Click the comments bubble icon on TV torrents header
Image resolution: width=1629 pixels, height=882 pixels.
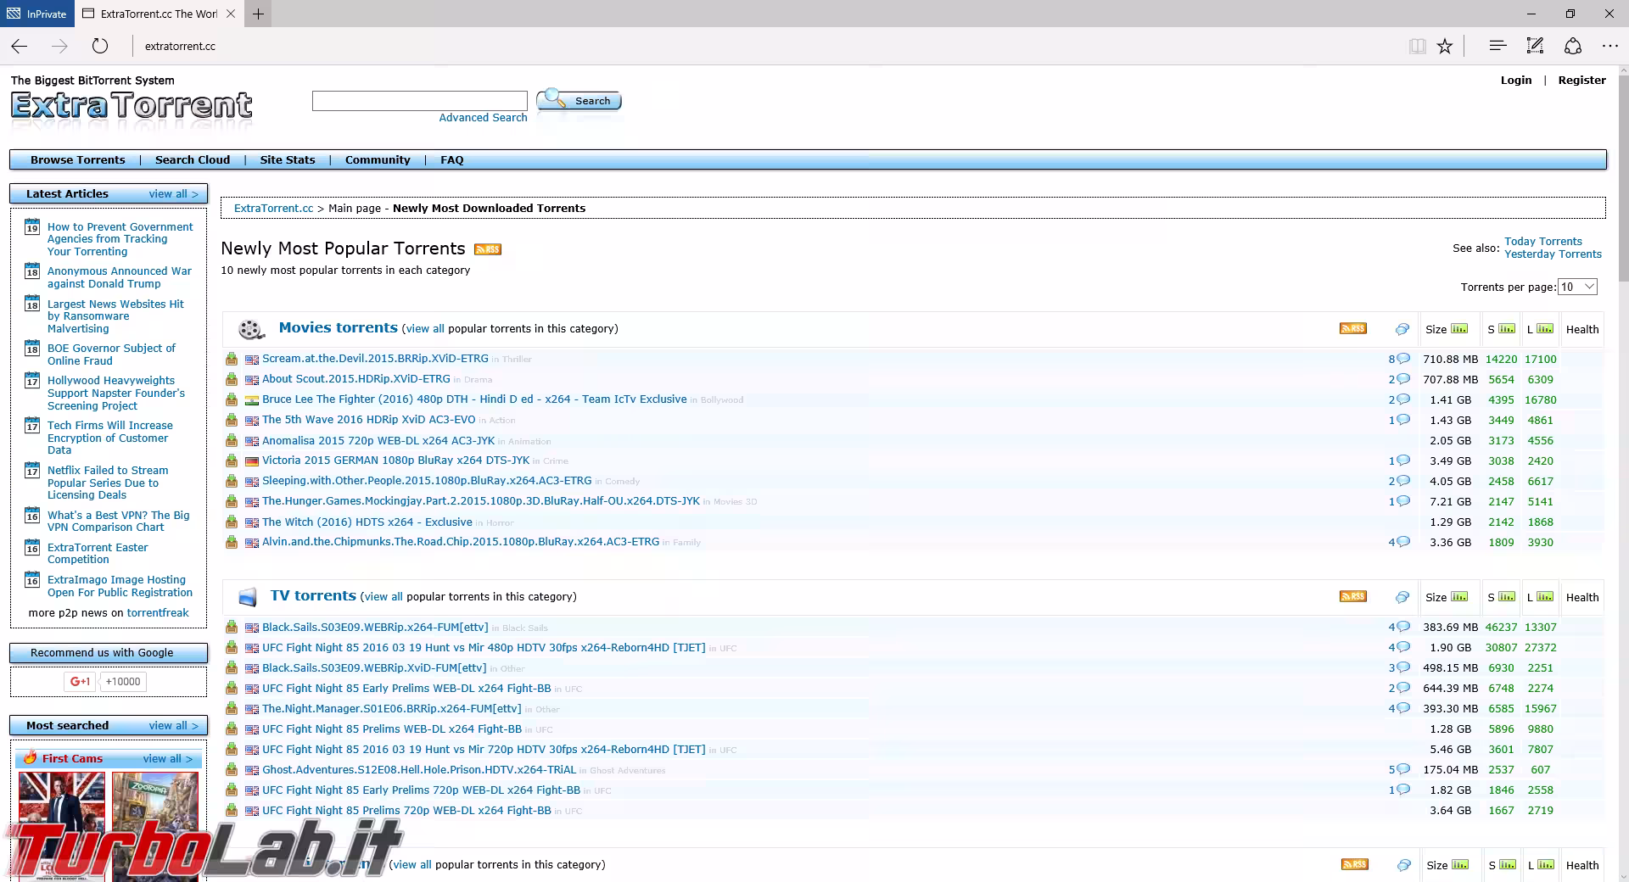point(1401,596)
